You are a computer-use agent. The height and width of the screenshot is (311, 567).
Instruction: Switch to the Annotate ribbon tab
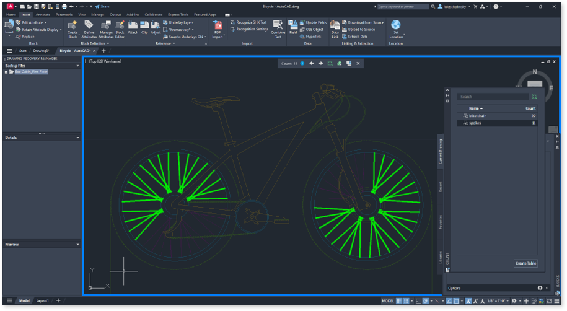tap(43, 14)
